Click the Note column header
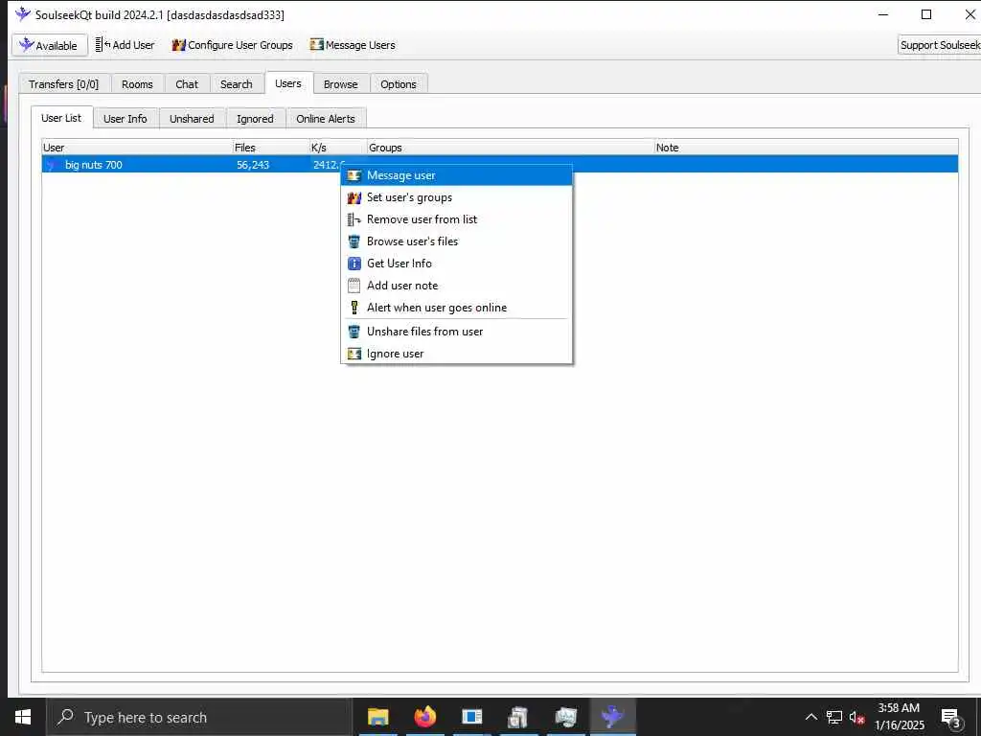This screenshot has height=736, width=981. tap(807, 148)
